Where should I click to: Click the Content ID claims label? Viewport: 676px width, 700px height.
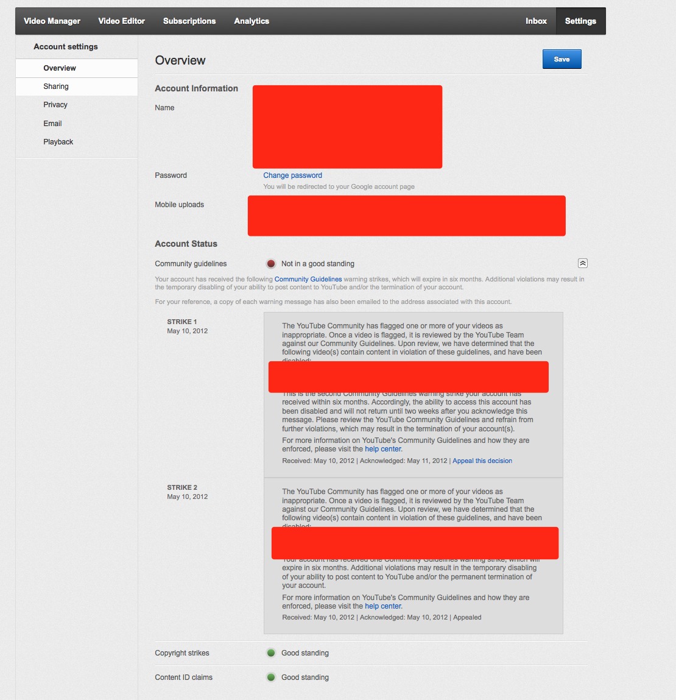point(184,677)
